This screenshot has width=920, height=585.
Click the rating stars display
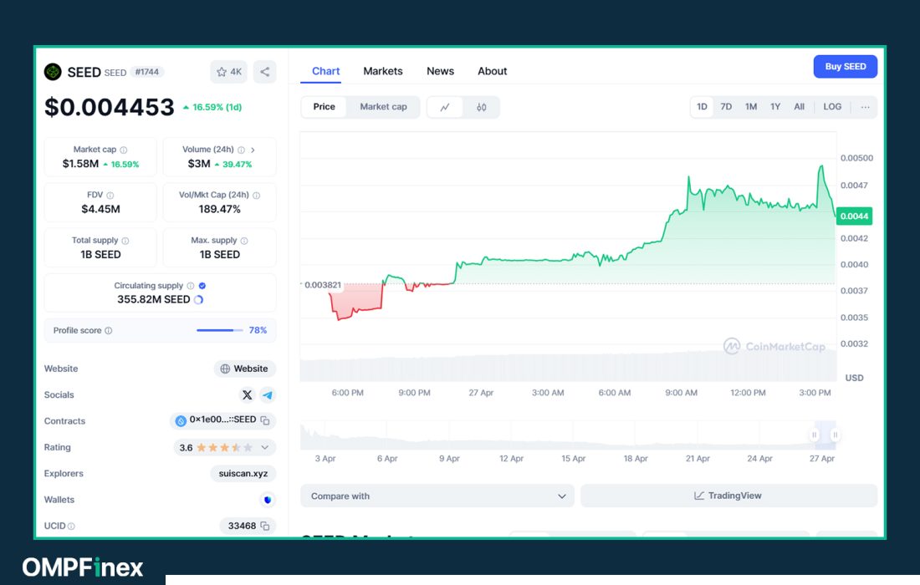tap(225, 448)
